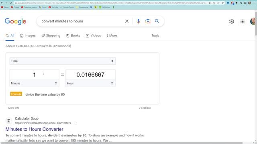This screenshot has width=257, height=144.
Task: Click the minutes value input field
Action: coord(34,75)
